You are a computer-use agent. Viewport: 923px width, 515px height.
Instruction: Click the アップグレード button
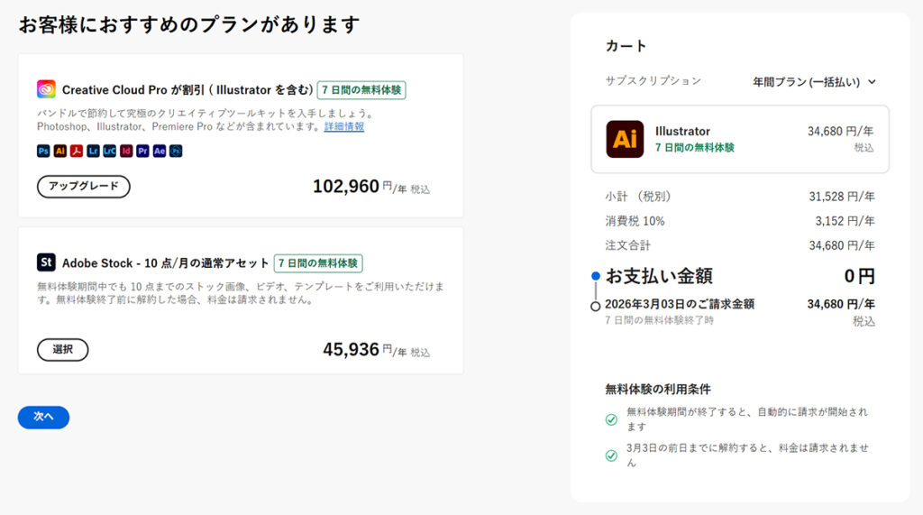[x=84, y=186]
